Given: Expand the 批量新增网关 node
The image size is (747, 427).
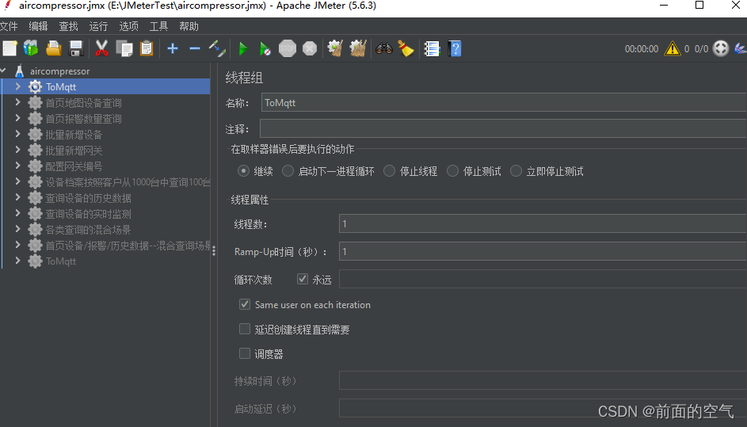Looking at the screenshot, I should [x=18, y=150].
